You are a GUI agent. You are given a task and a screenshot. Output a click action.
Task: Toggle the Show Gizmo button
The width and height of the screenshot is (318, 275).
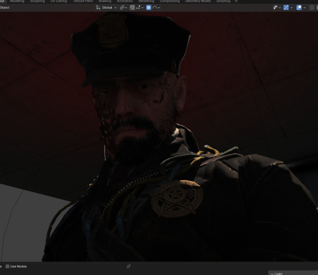(x=286, y=8)
